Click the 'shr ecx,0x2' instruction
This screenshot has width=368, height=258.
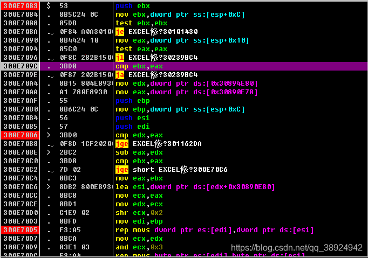[139, 213]
